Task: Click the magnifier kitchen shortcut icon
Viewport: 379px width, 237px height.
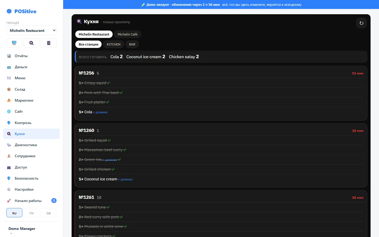Action: point(31,43)
